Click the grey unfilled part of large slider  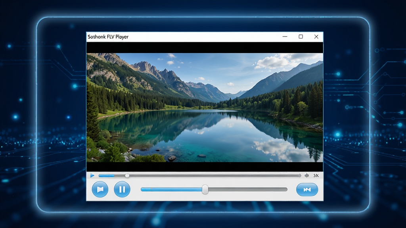248,190
